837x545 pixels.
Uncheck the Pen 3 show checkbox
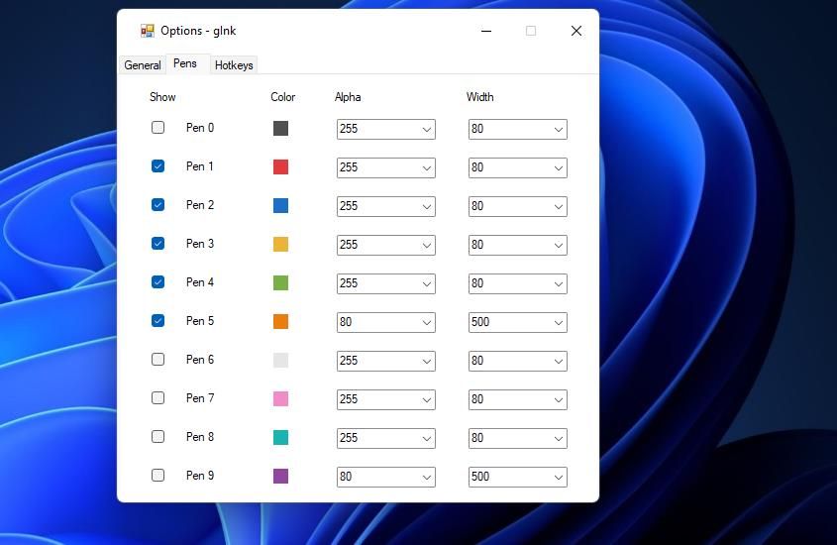point(158,244)
